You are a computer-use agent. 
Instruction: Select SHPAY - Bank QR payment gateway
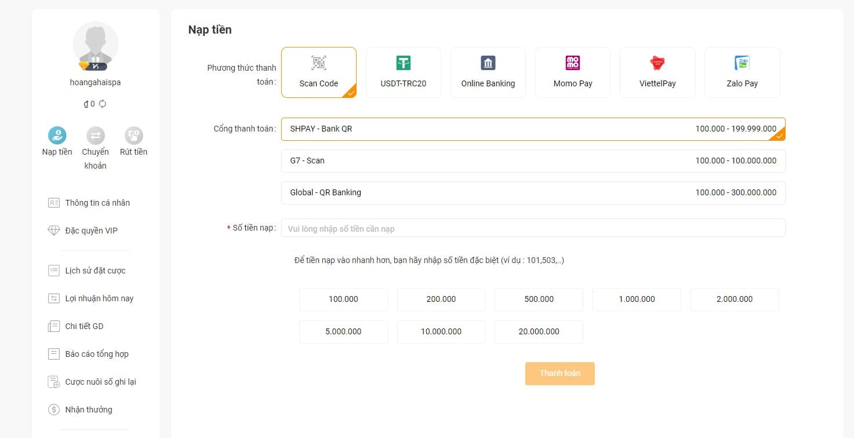[x=533, y=129]
